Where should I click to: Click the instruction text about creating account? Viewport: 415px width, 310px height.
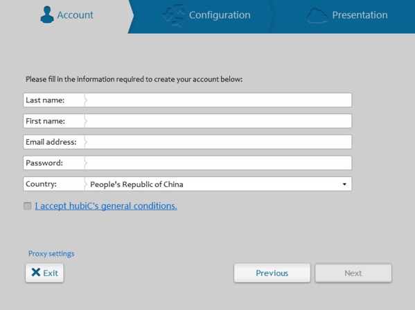click(134, 80)
